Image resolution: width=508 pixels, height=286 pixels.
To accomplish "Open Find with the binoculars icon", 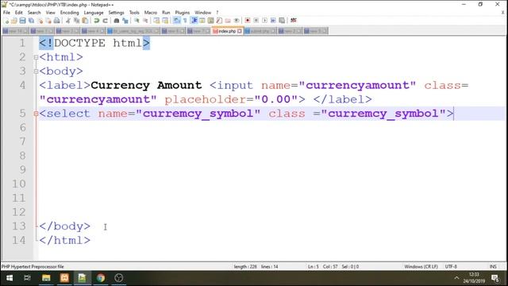I will point(117,21).
